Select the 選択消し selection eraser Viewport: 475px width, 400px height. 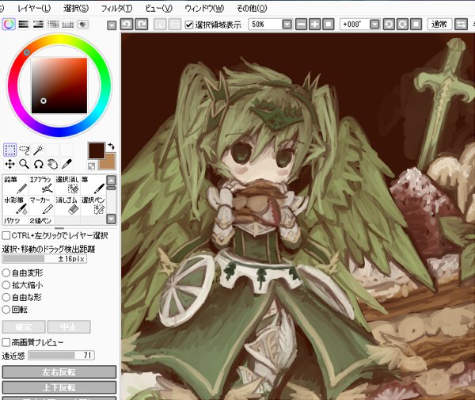pyautogui.click(x=67, y=185)
